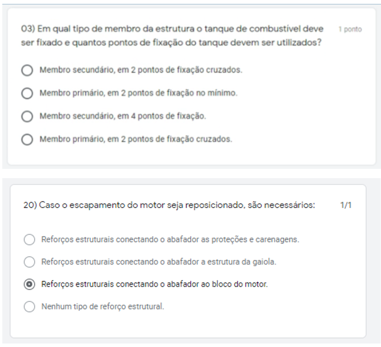
Task: Click the text "Reforços estruturais conectando o abafador a estrutura da gaiola"
Action: (x=159, y=262)
